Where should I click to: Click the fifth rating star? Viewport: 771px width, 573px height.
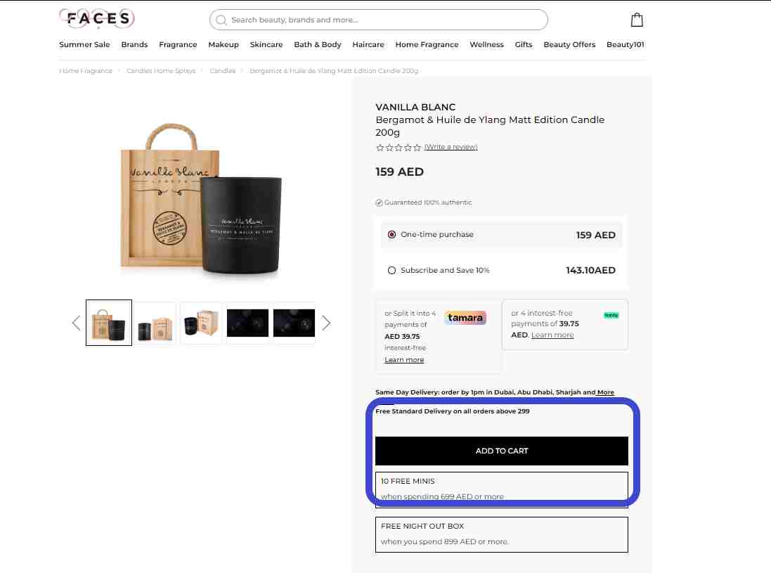click(x=416, y=148)
